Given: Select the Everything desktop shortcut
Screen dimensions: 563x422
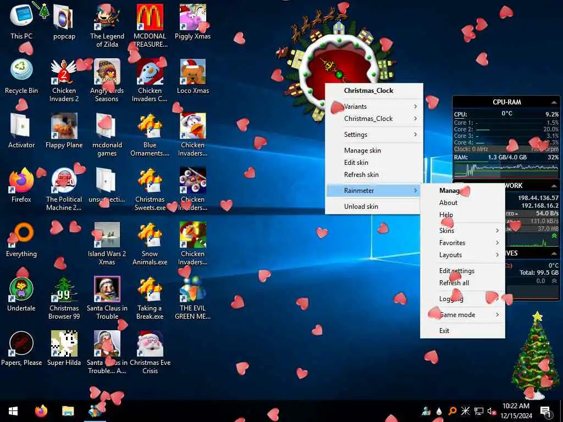Looking at the screenshot, I should (x=21, y=240).
